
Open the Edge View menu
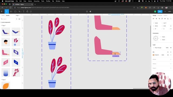(x=25, y=1)
